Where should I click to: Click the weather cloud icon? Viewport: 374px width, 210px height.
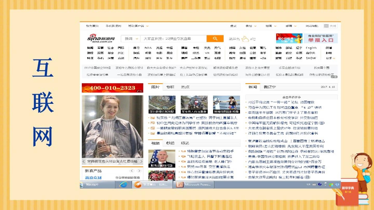click(245, 39)
